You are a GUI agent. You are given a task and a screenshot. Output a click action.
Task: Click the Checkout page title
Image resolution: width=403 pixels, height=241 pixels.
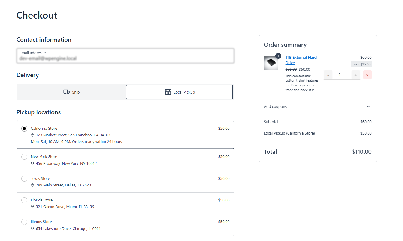[37, 15]
